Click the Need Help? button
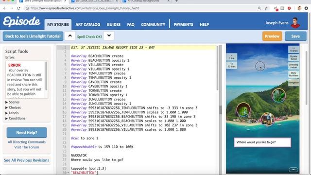The image size is (311, 175). pyautogui.click(x=27, y=133)
